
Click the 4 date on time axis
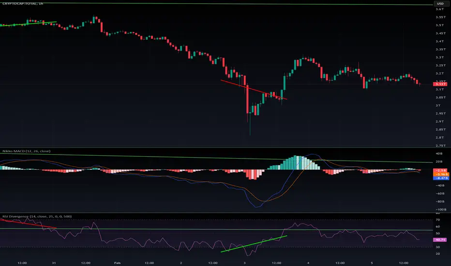308,263
